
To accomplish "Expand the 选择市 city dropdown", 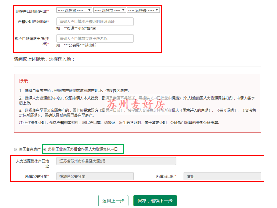I will coord(109,10).
